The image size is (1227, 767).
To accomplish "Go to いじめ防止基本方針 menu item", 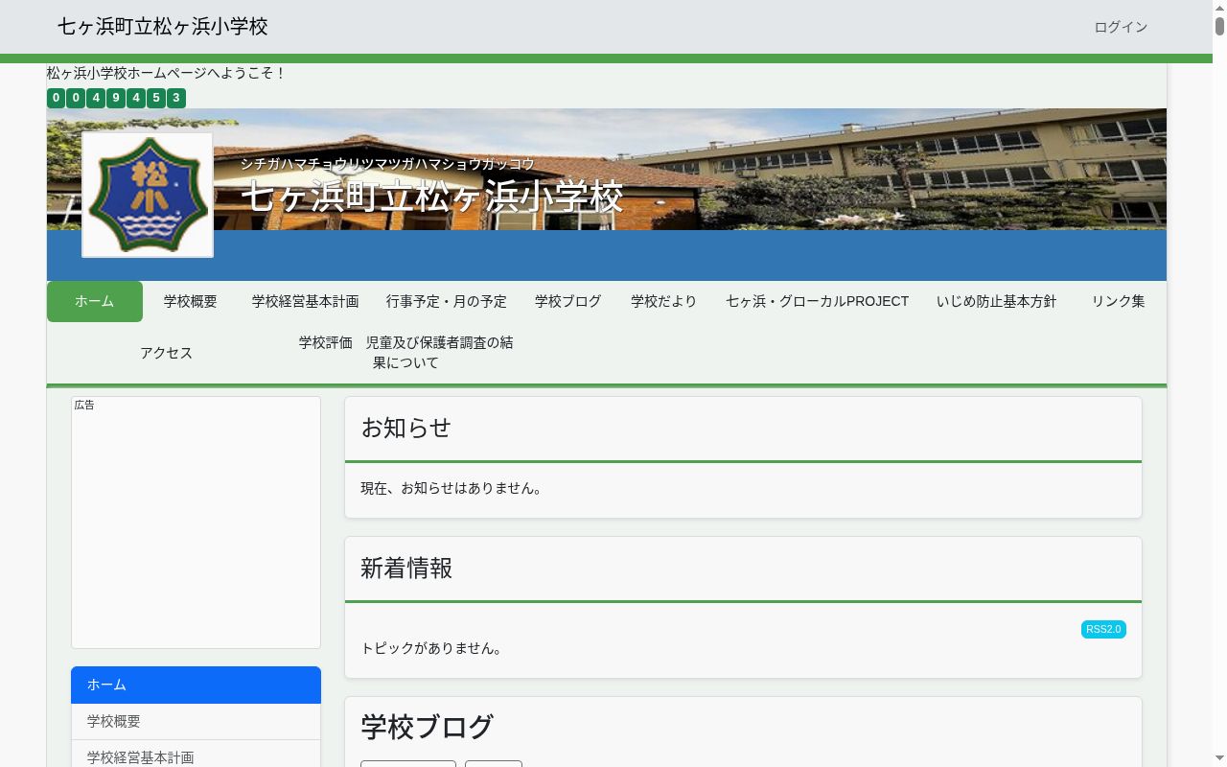I will coord(997,301).
